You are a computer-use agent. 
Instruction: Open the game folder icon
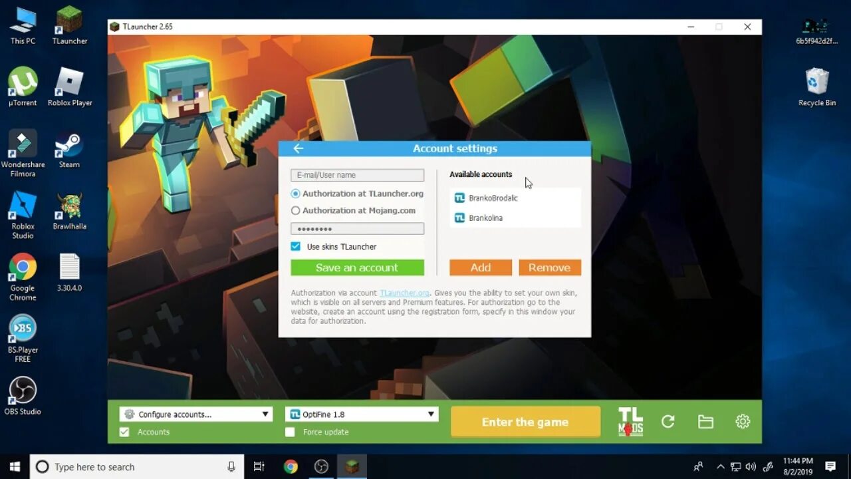(x=705, y=422)
